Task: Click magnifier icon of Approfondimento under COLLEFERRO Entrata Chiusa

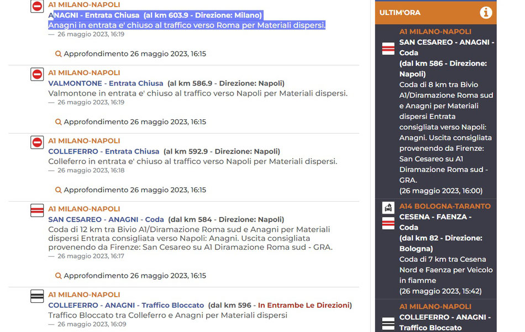Action: pos(58,190)
